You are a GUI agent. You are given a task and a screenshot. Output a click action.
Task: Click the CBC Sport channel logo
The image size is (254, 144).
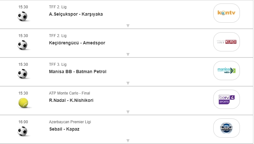(226, 128)
